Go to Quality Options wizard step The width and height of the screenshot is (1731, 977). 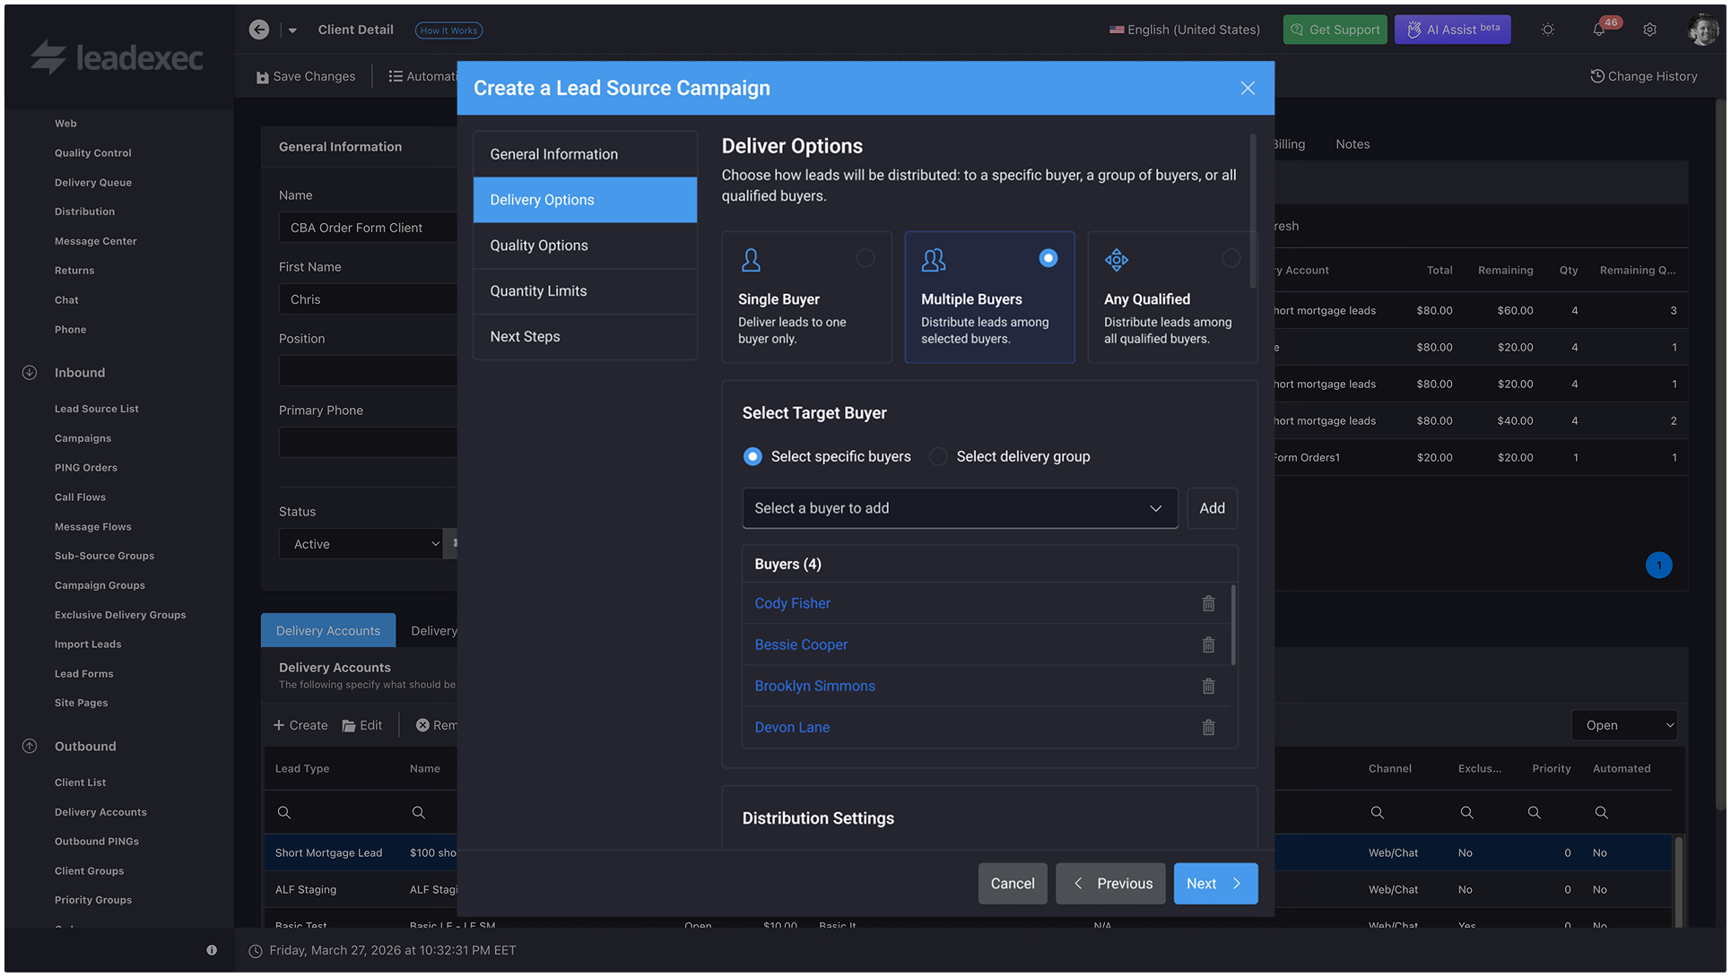pos(585,246)
